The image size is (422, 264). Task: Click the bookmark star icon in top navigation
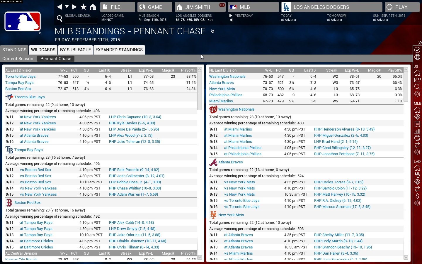84,7
